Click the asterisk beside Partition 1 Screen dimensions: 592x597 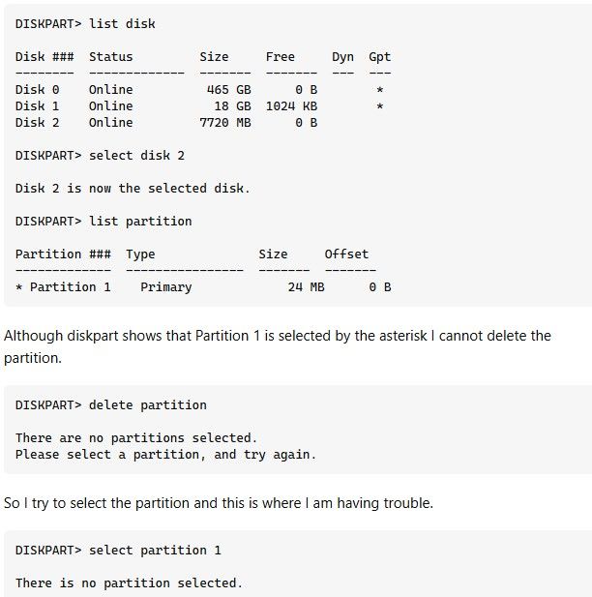point(19,287)
